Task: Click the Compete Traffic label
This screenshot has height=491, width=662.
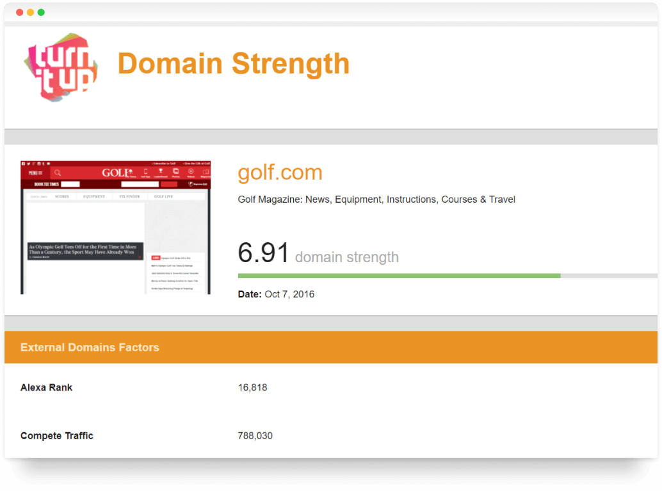Action: click(x=56, y=435)
